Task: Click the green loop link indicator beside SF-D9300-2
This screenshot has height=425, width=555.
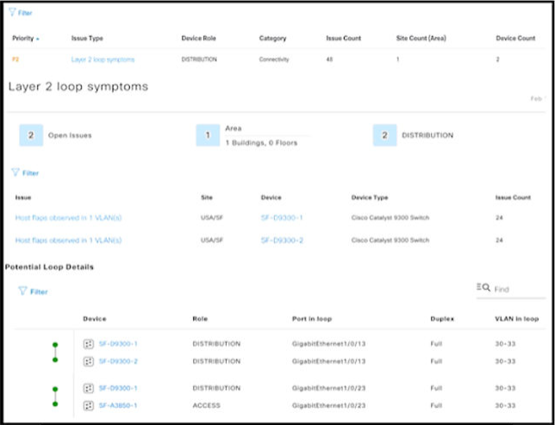Action: point(55,360)
